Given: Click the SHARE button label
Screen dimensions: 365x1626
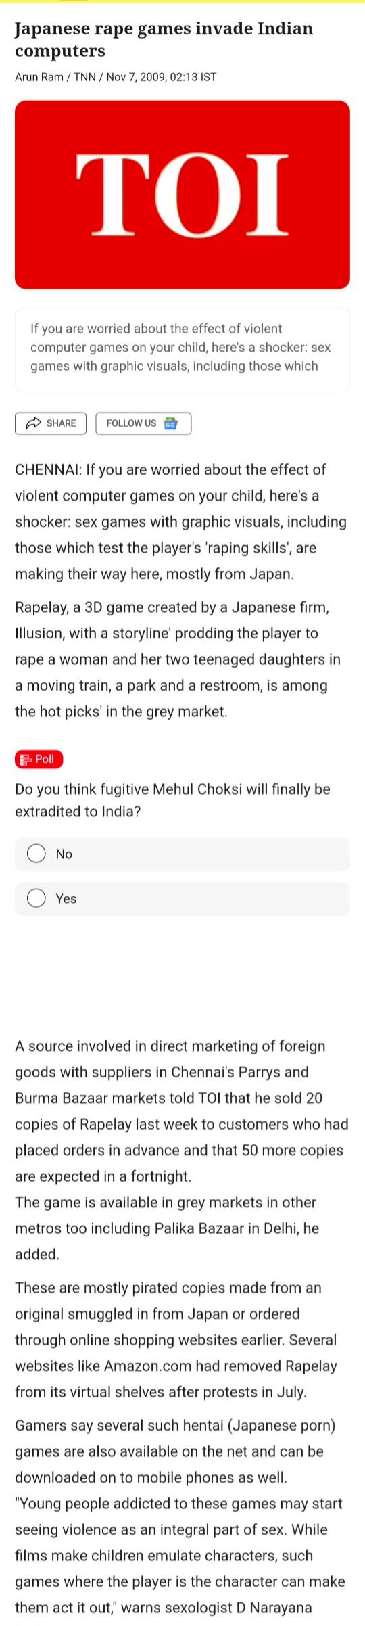Looking at the screenshot, I should [x=61, y=423].
